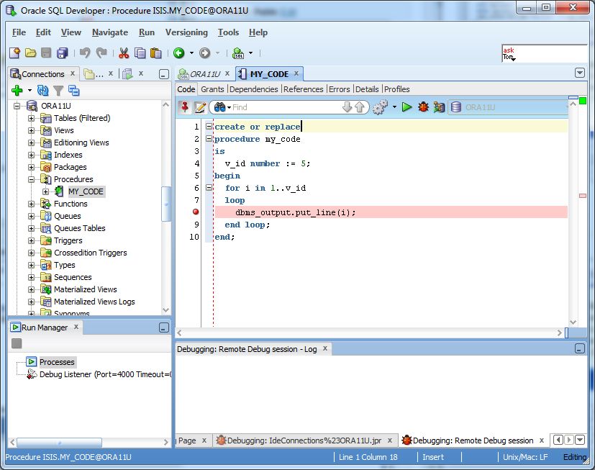Open the Tools menu
This screenshot has height=470, width=595.
[229, 32]
